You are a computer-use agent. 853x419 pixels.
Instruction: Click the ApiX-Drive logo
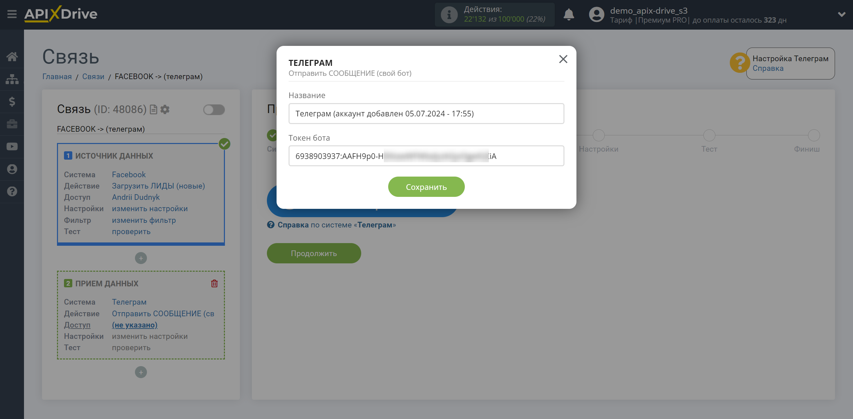click(61, 14)
